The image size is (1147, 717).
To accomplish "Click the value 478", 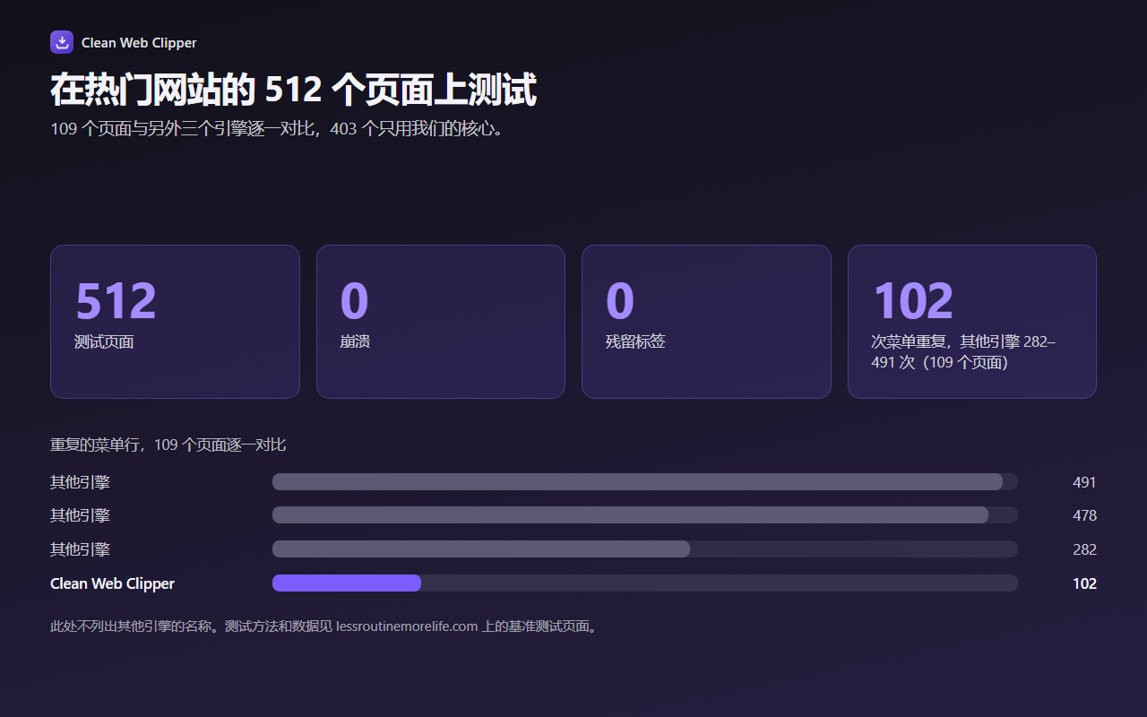I will point(1084,515).
